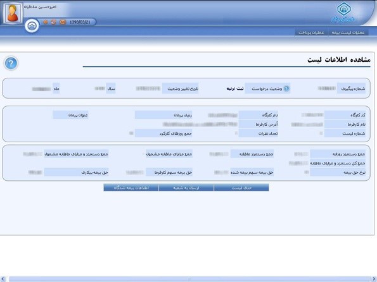This screenshot has width=377, height=282.
Task: Click the اطلاعات بیمه شدگان button
Action: (x=131, y=188)
